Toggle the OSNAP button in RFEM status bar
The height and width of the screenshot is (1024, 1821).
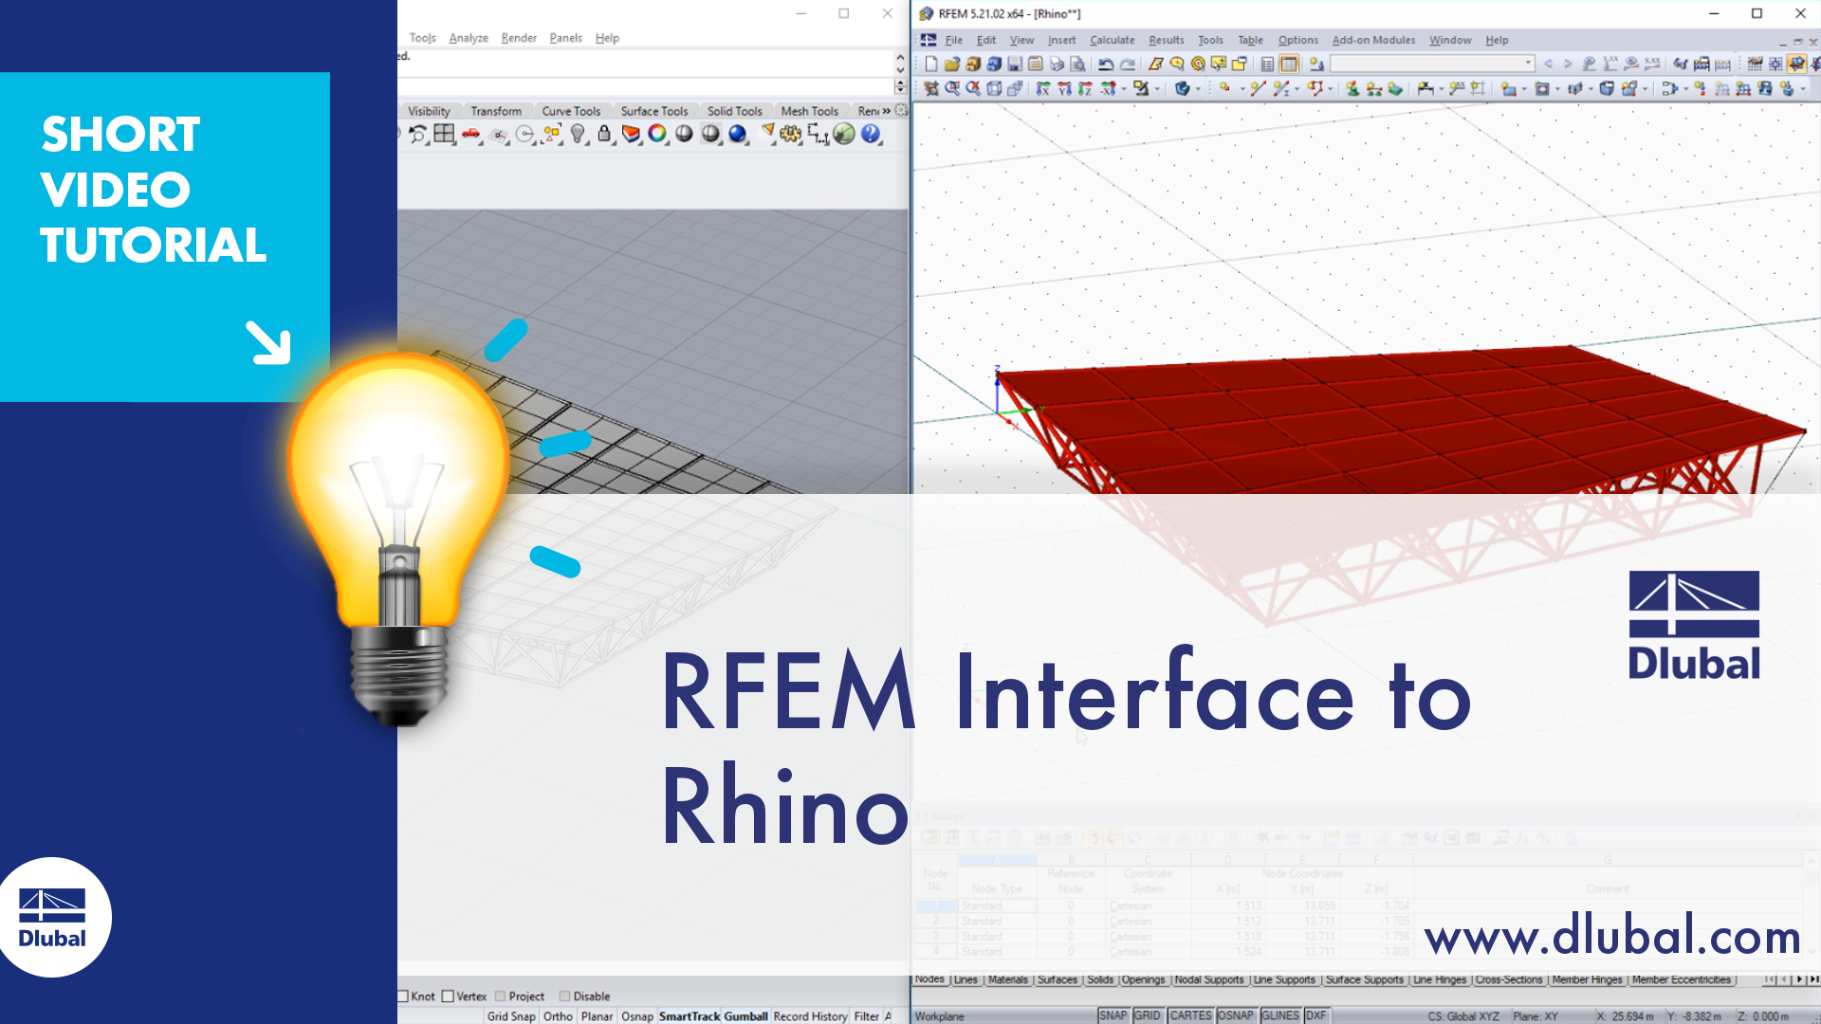(1235, 1015)
